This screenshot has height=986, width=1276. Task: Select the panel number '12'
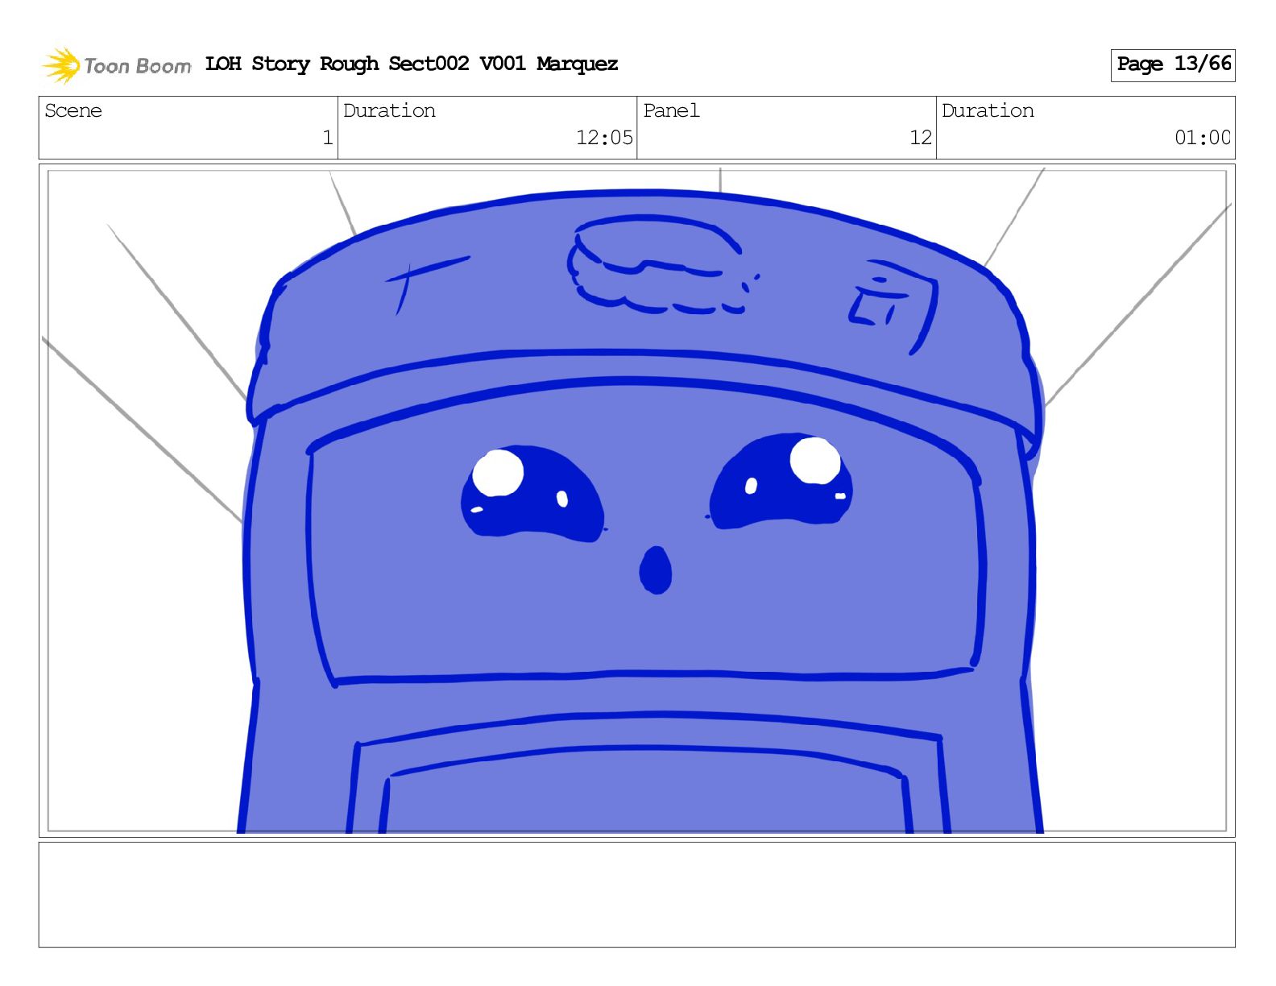click(921, 138)
